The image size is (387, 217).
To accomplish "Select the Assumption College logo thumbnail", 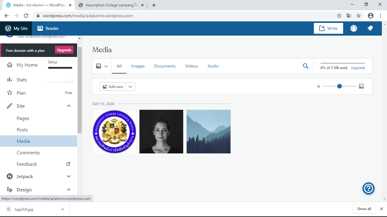I will 114,132.
